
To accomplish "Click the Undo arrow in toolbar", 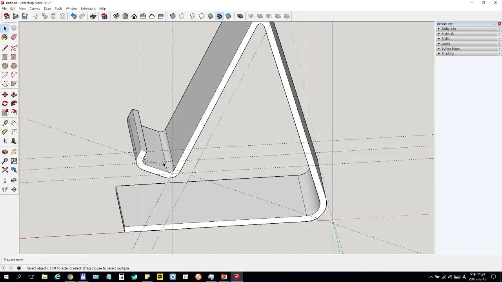I will point(73,16).
